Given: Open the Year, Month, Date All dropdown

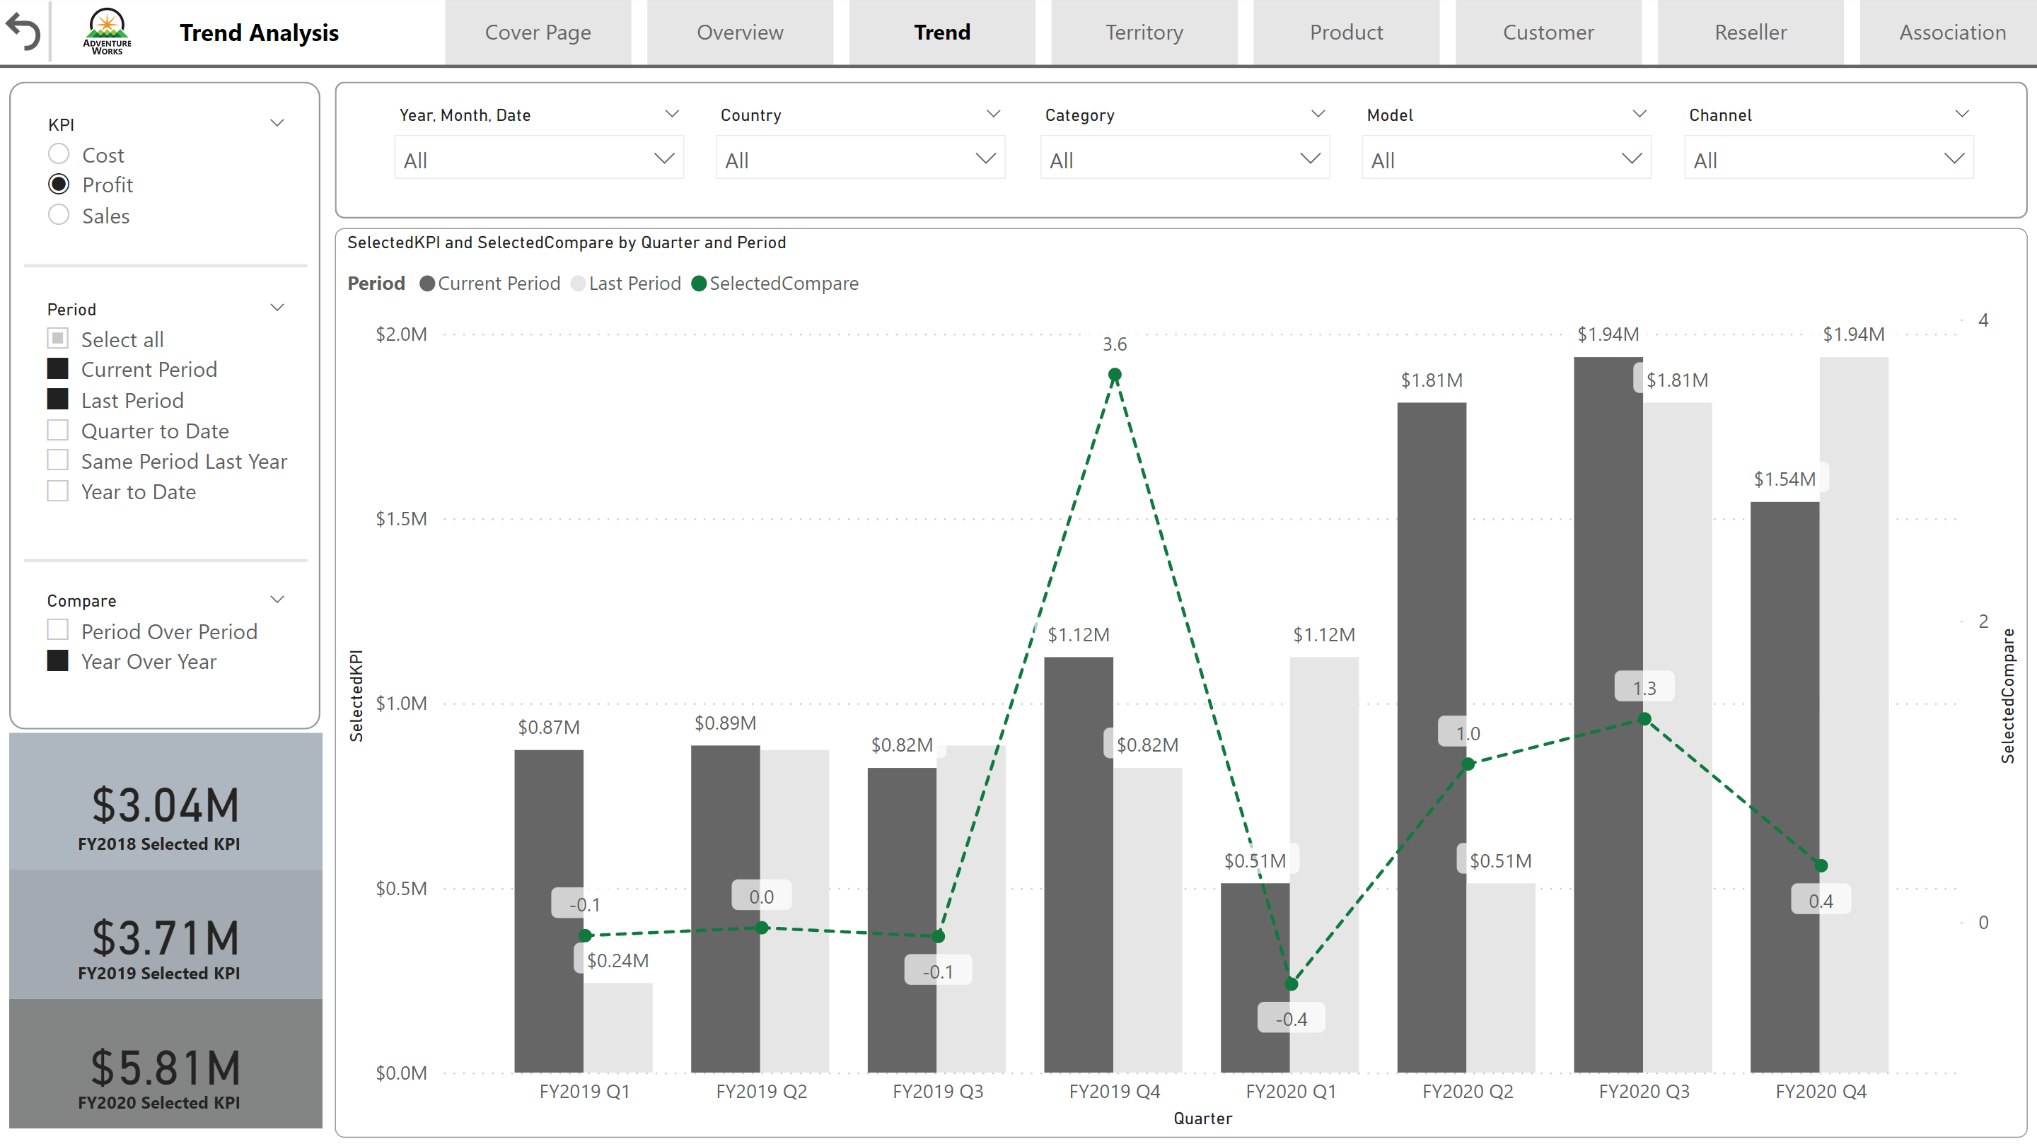Looking at the screenshot, I should pyautogui.click(x=538, y=160).
